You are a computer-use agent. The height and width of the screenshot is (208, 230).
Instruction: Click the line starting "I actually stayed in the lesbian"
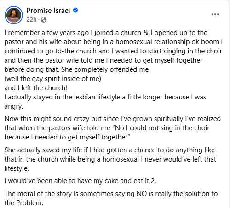pos(105,97)
